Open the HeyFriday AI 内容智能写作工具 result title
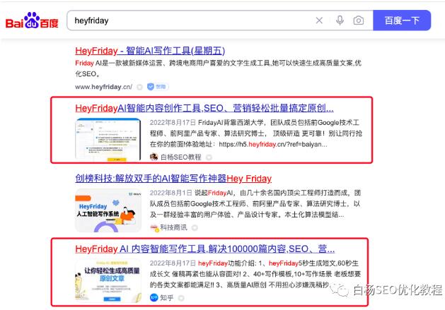This screenshot has height=310, width=445. pyautogui.click(x=205, y=249)
